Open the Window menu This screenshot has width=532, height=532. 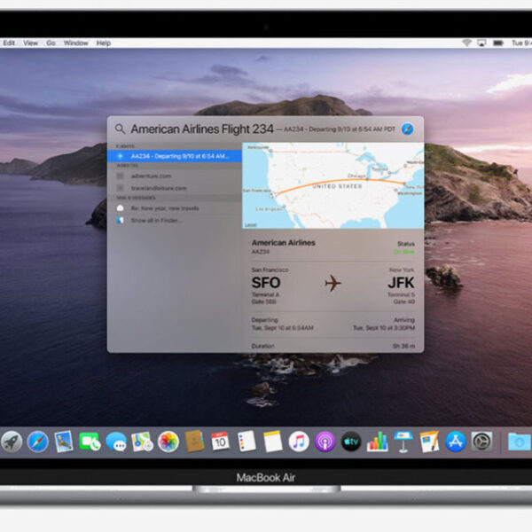[76, 43]
